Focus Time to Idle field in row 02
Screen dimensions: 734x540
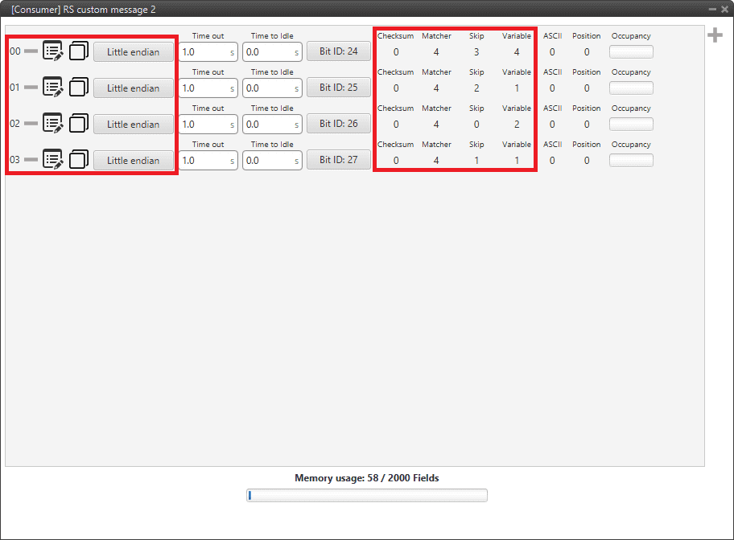(x=267, y=125)
